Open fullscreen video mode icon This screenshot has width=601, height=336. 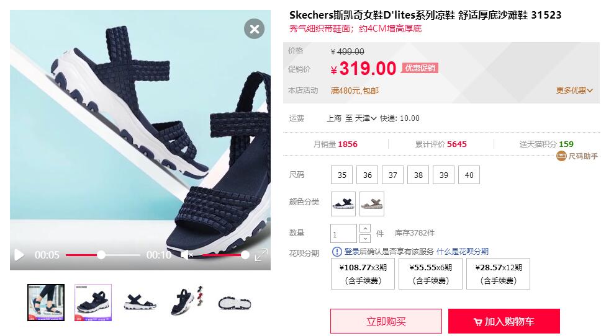pos(261,255)
